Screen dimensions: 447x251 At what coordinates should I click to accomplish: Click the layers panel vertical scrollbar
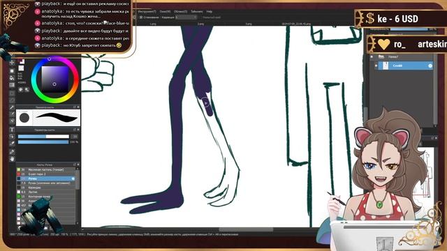(434, 89)
